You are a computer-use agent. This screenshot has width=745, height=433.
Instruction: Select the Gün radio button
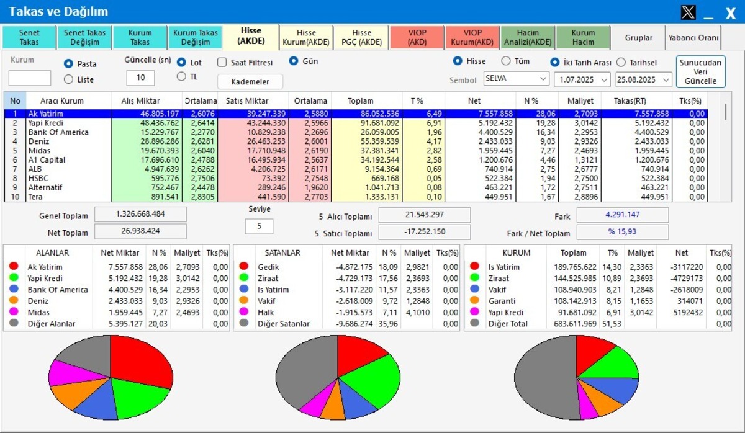[x=294, y=61]
